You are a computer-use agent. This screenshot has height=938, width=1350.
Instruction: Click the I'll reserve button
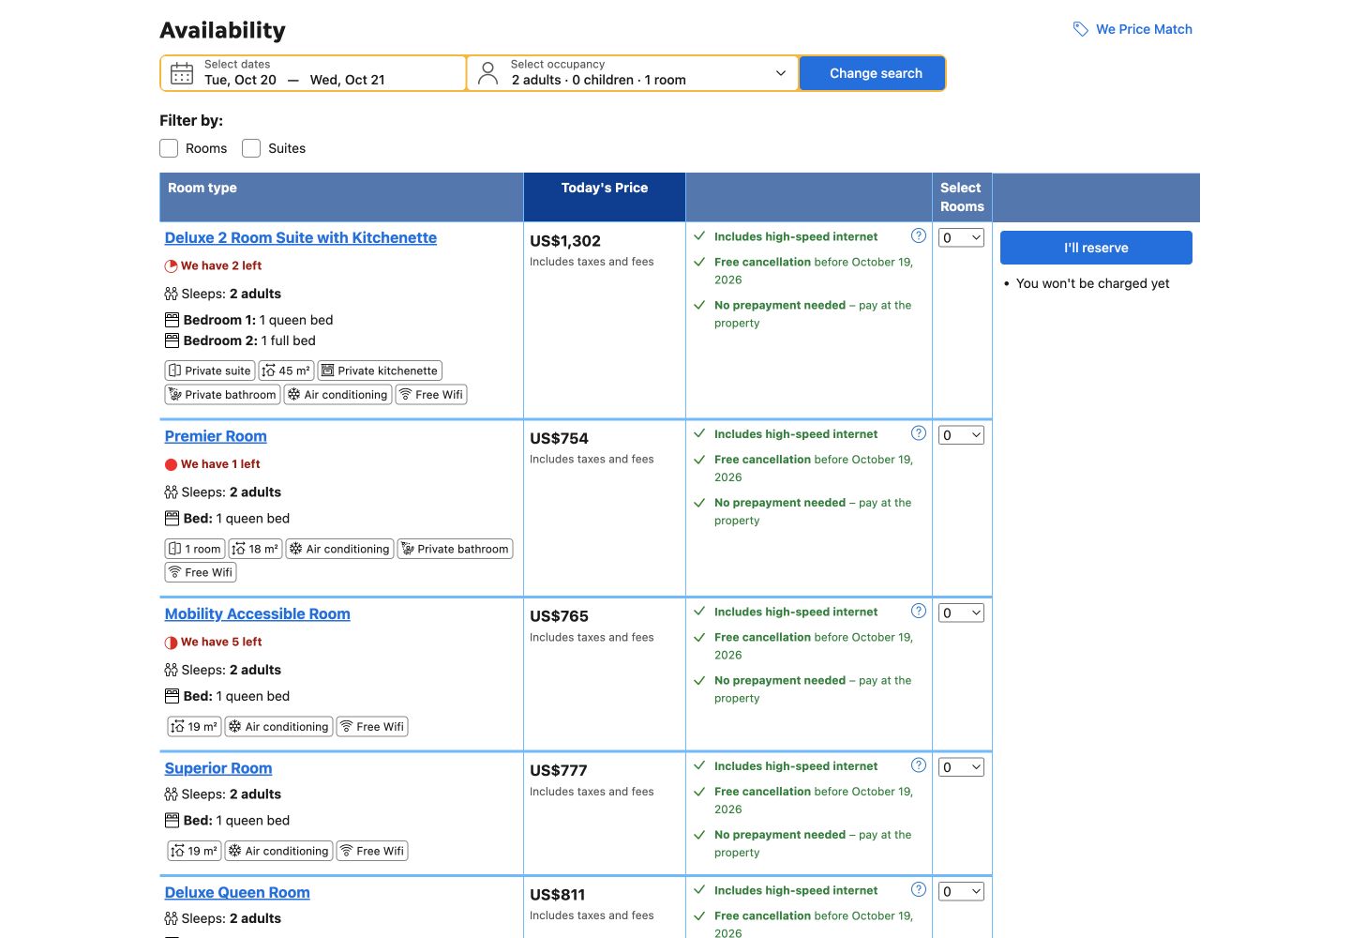tap(1096, 248)
